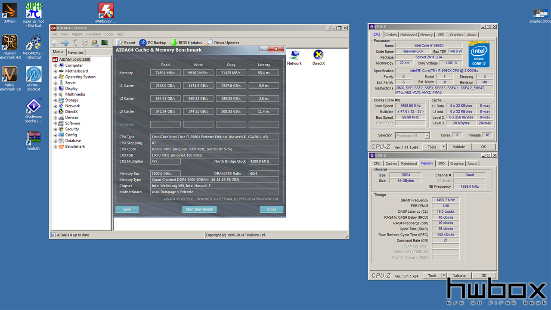Image resolution: width=551 pixels, height=310 pixels.
Task: Click the Up arrow icon in AIDA64 toolbar
Action: (x=75, y=43)
